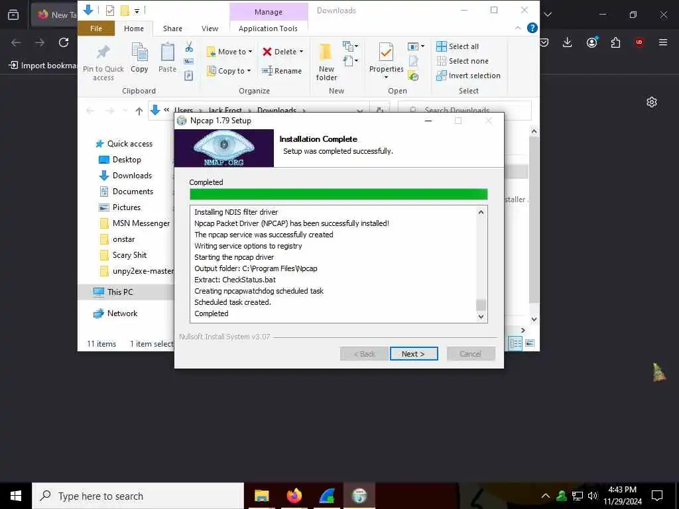Click Firefox account avatar icon

(592, 42)
